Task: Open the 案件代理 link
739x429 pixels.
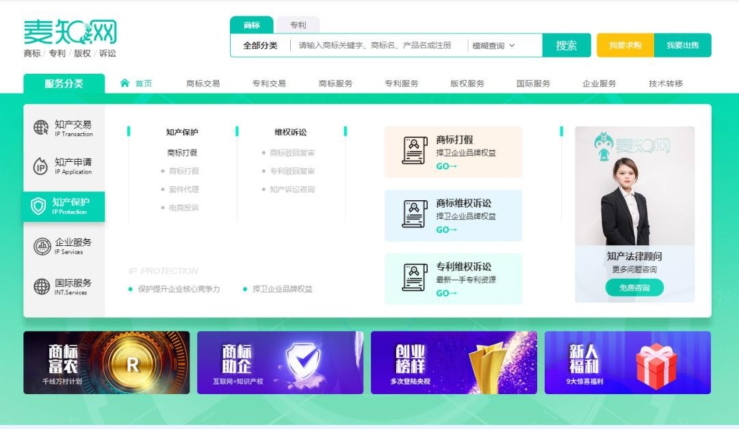Action: 184,189
